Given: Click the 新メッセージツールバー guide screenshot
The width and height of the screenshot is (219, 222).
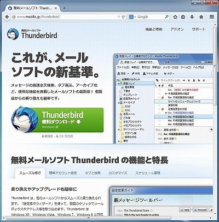Looking at the screenshot, I should (x=162, y=201).
